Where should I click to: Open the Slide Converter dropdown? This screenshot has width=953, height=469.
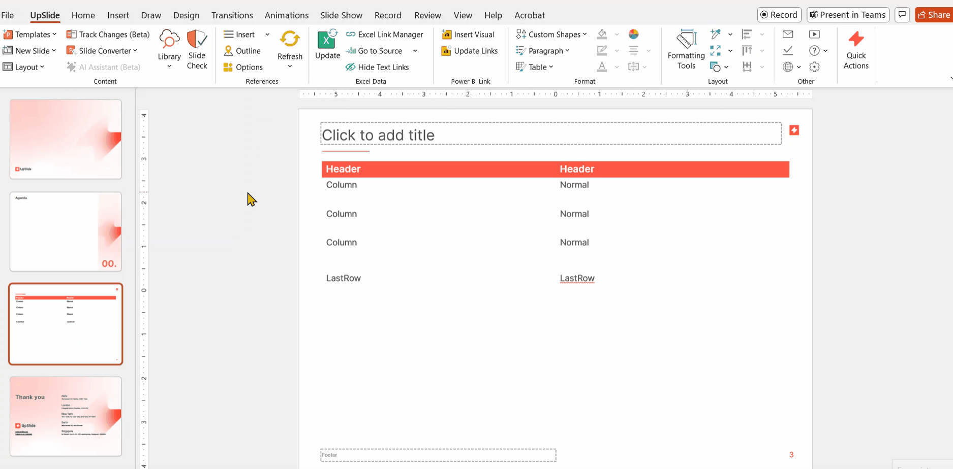point(102,51)
